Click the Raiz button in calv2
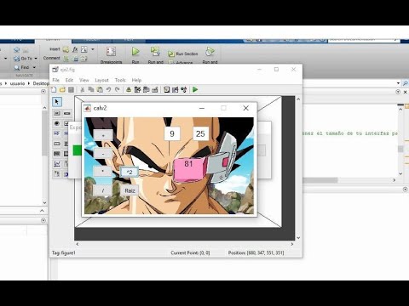 pos(130,190)
